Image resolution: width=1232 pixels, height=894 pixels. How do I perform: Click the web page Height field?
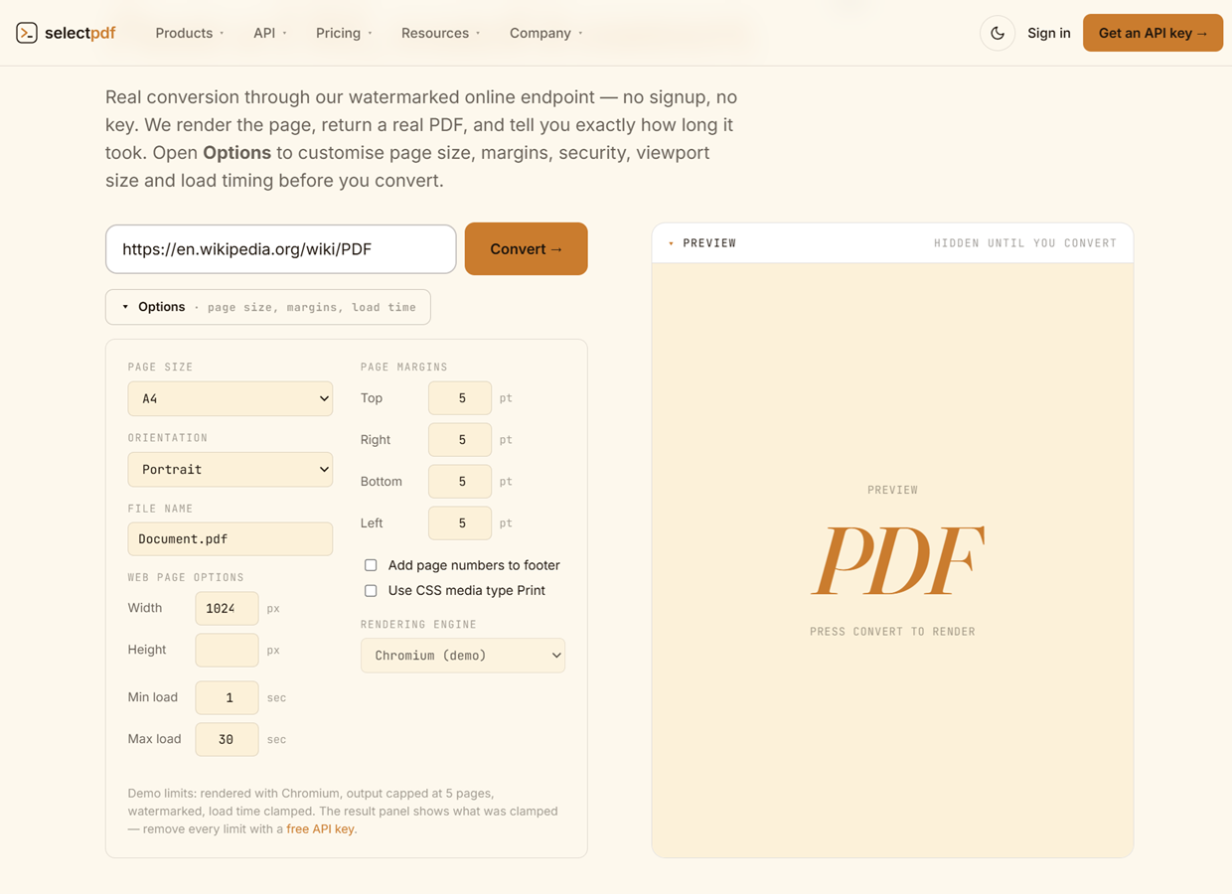tap(227, 650)
